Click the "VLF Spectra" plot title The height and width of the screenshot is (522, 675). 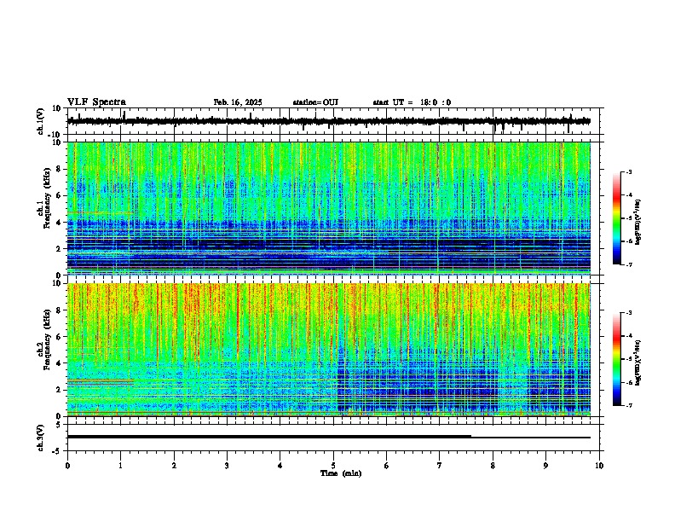[96, 102]
